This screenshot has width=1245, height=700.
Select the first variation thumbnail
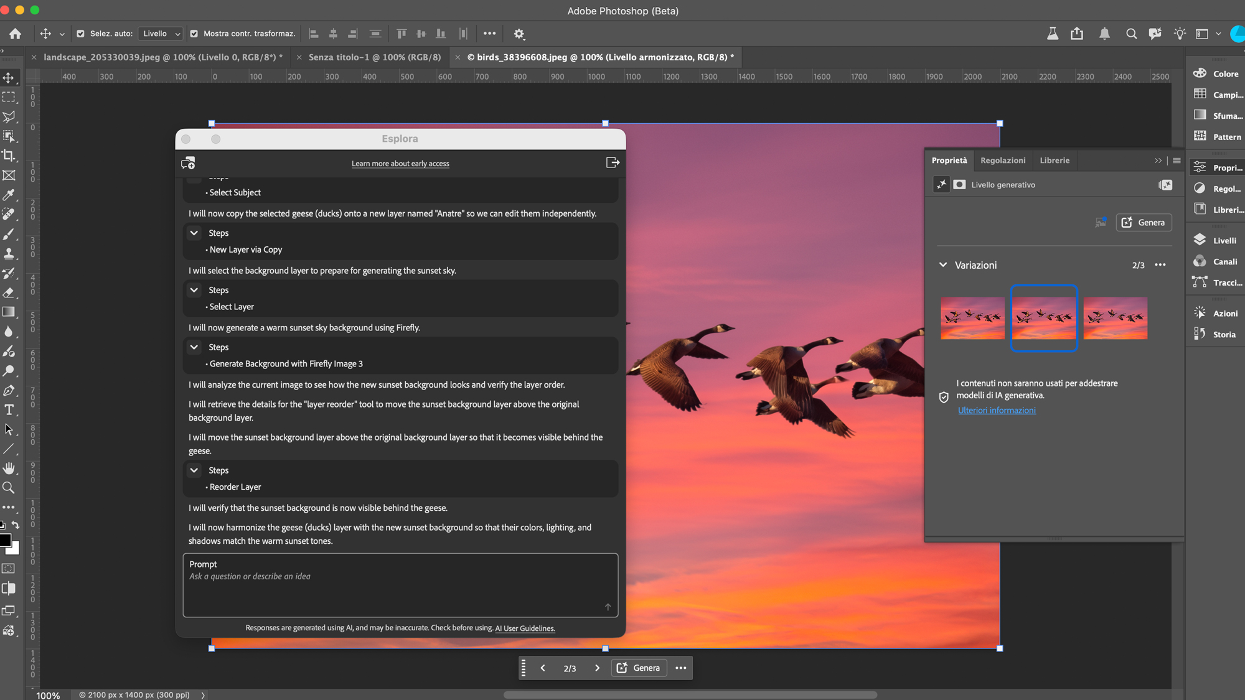972,318
